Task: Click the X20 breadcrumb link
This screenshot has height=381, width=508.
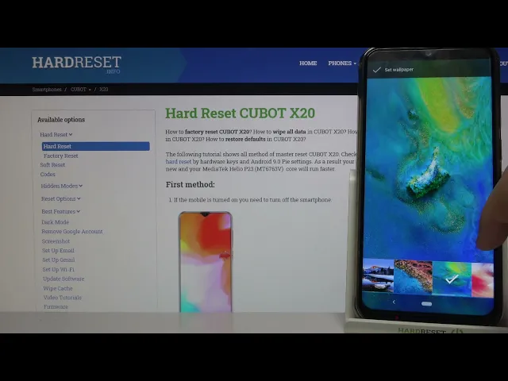Action: point(104,90)
